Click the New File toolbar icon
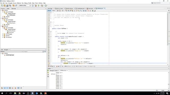 coord(2,6)
